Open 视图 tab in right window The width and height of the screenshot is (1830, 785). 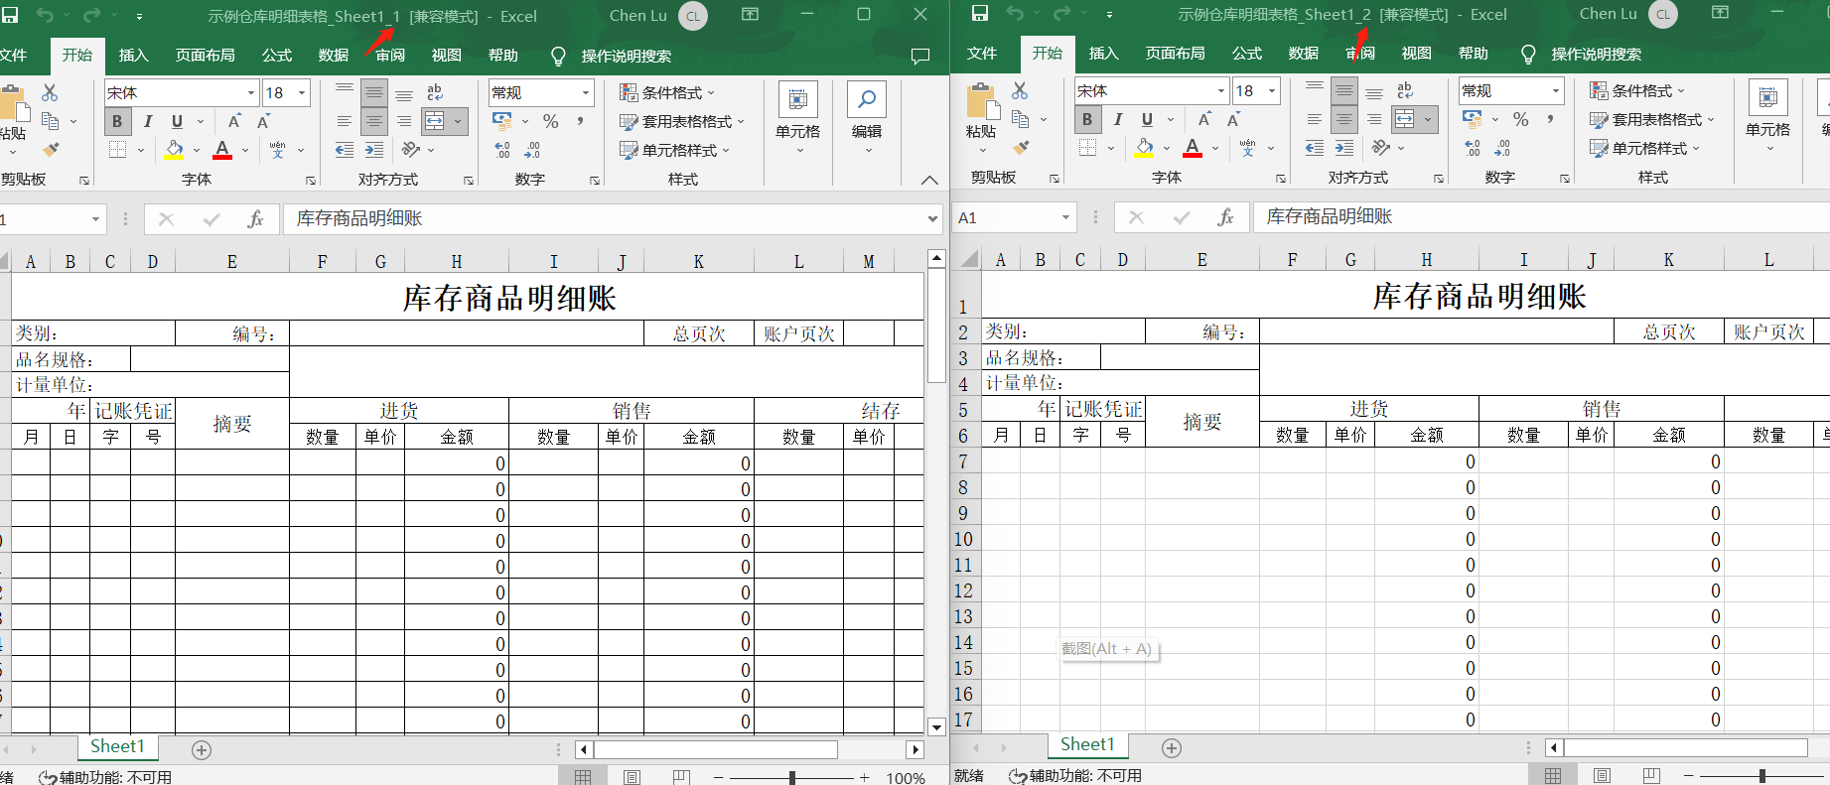click(x=1416, y=54)
